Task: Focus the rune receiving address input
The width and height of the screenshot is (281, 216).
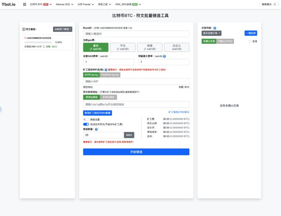Action: [136, 104]
